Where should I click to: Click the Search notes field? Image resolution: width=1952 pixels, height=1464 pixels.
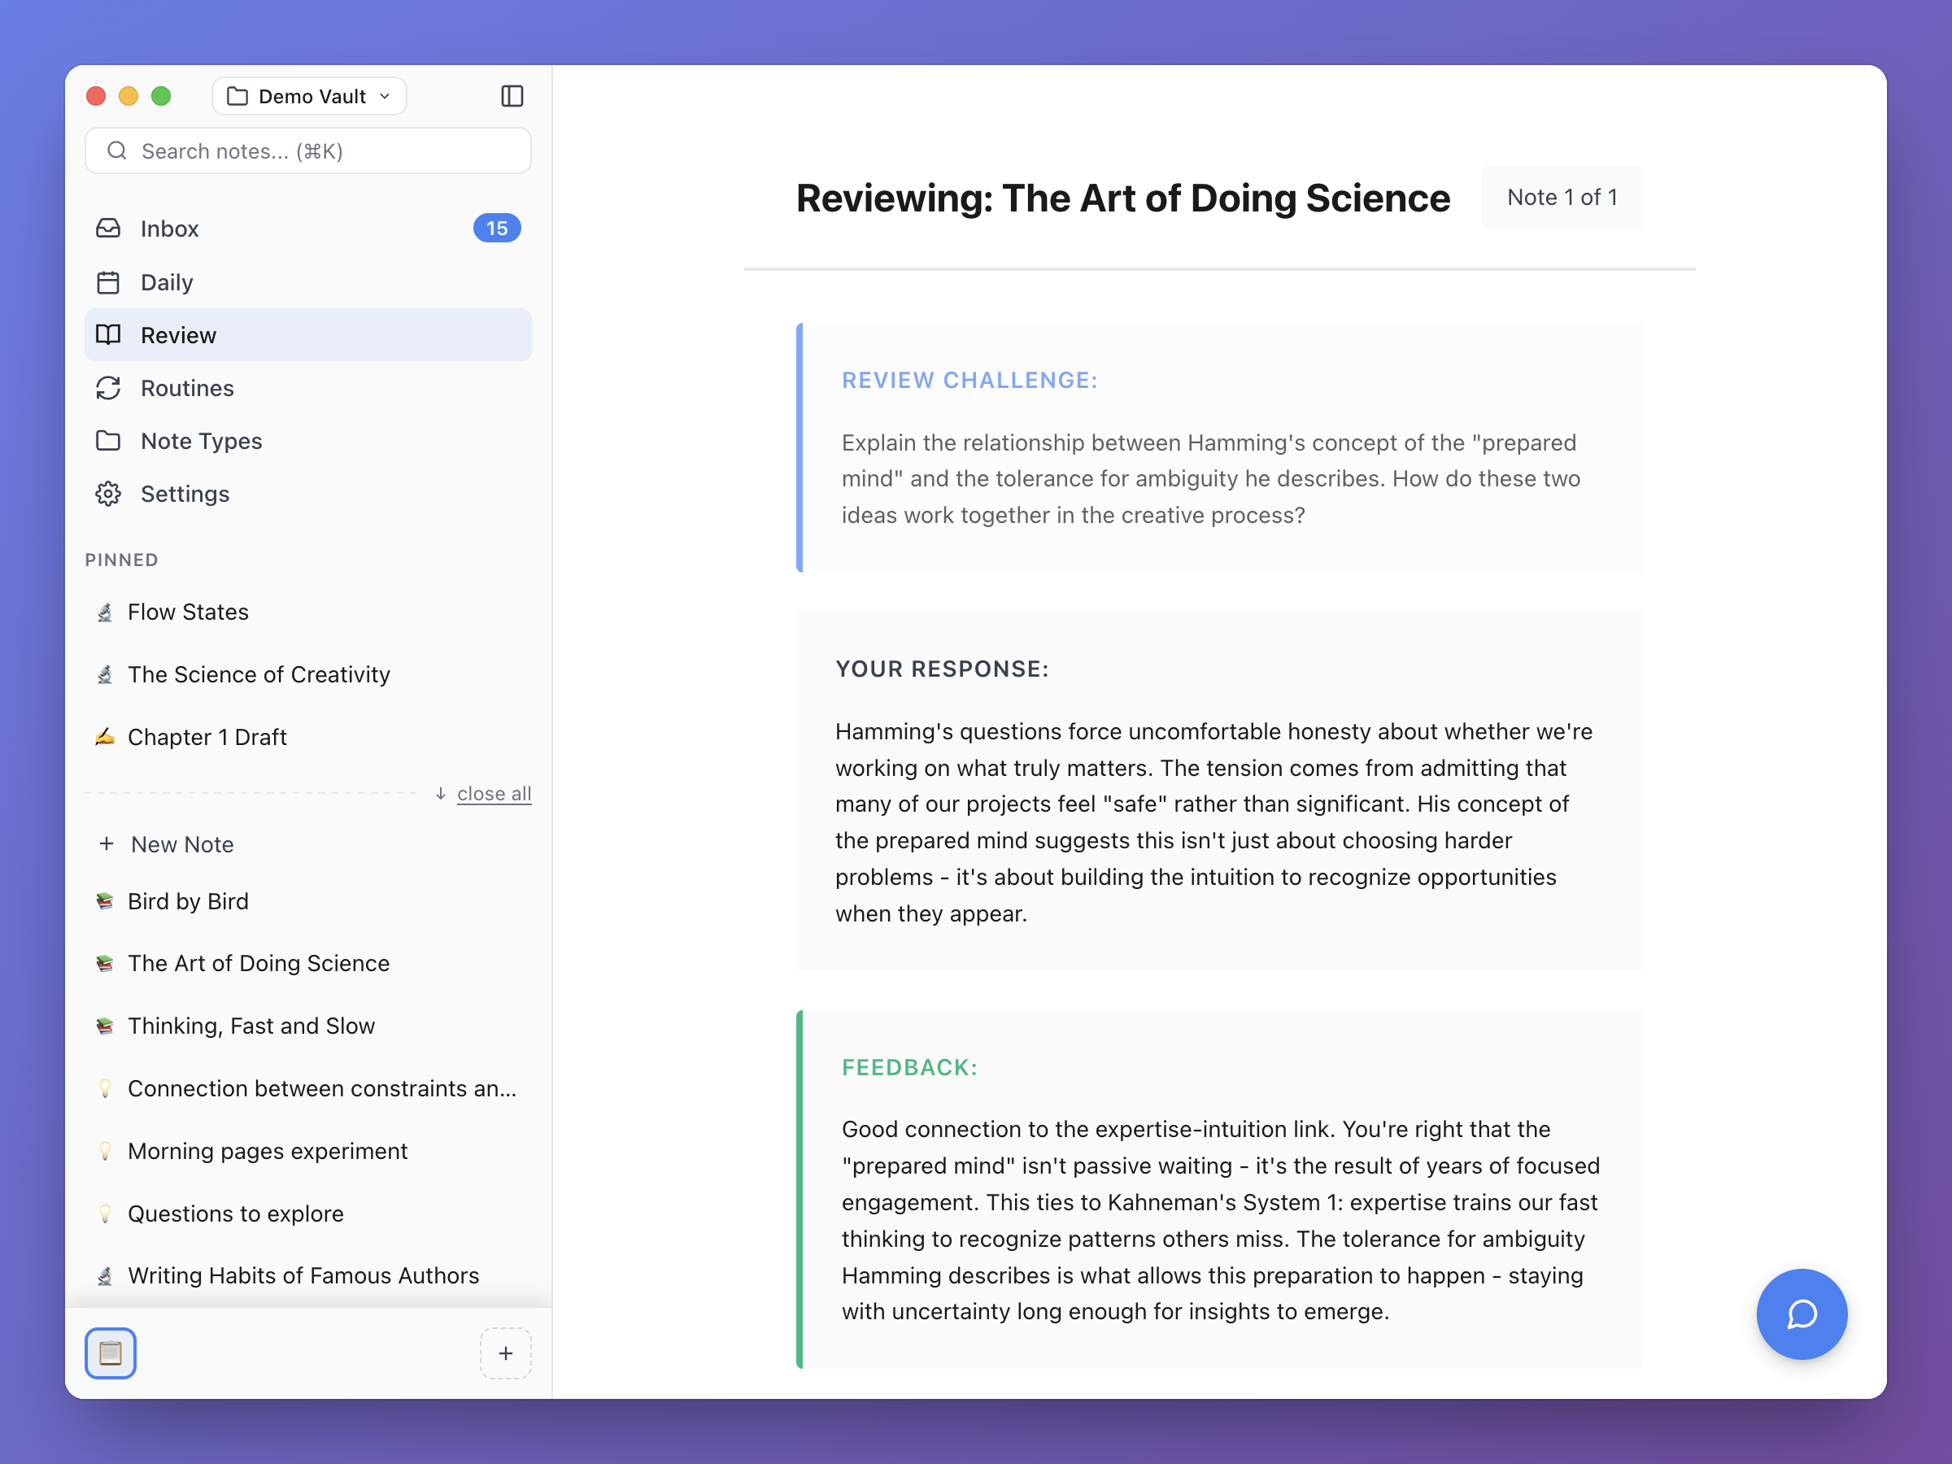coord(307,150)
